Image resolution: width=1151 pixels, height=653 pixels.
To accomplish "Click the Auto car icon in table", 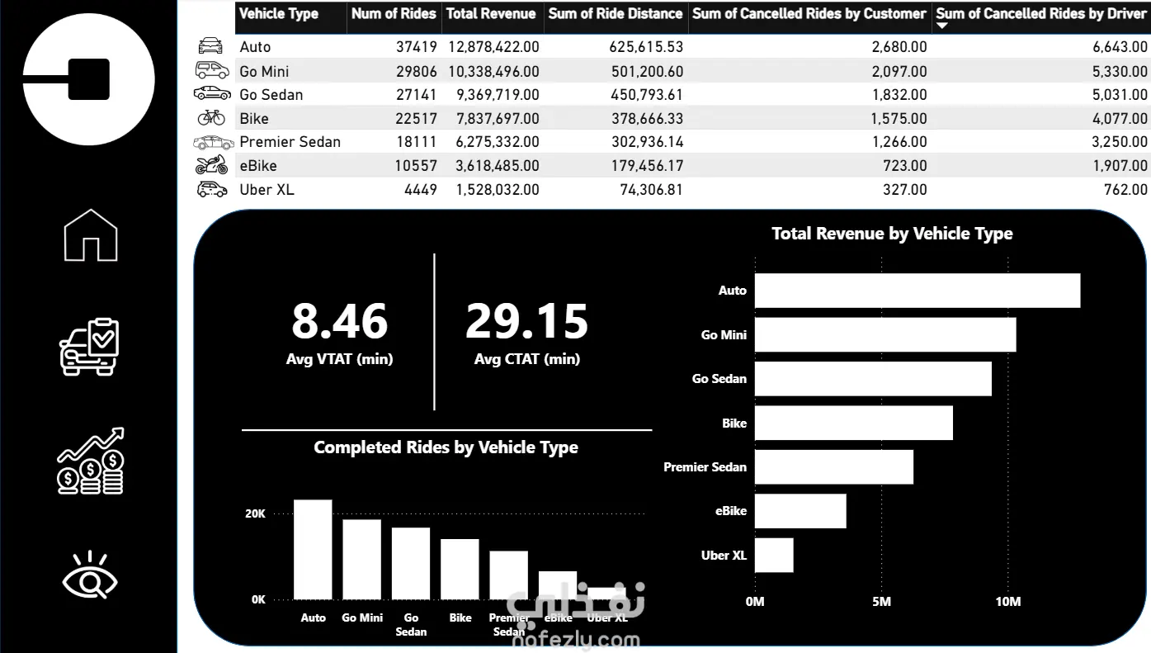I will (x=211, y=46).
